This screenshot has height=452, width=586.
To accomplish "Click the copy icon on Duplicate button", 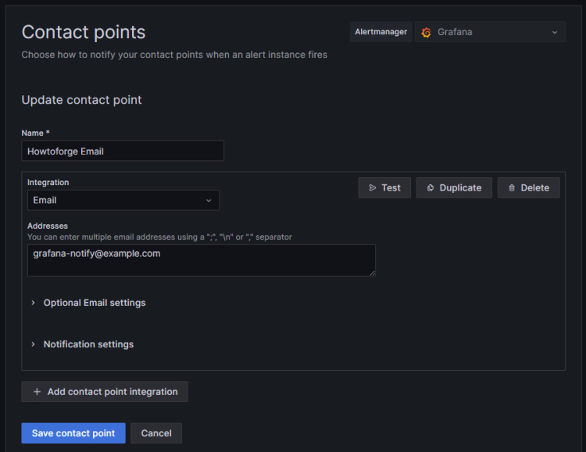I will point(430,188).
